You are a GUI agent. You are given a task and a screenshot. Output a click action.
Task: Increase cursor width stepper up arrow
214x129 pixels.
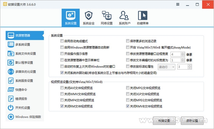(183, 59)
